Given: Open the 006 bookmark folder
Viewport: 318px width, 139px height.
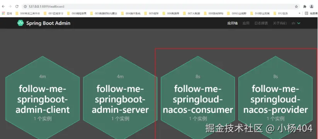Looking at the screenshot, I should tap(171, 13).
